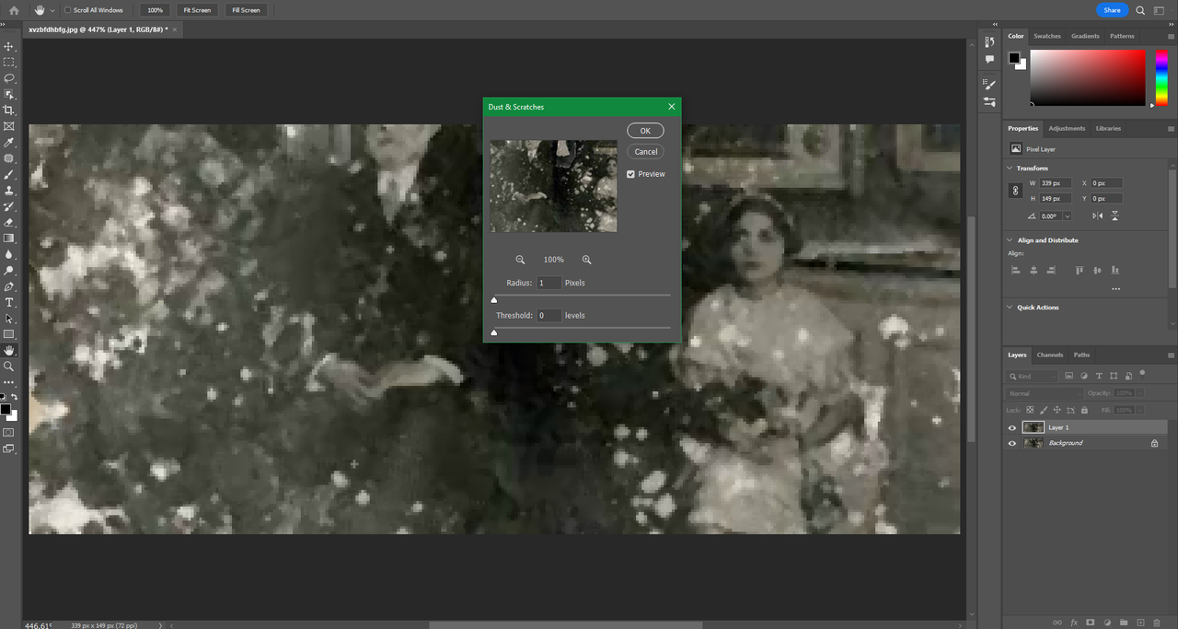The height and width of the screenshot is (629, 1178).
Task: Open the Comments panel icon
Action: [989, 59]
